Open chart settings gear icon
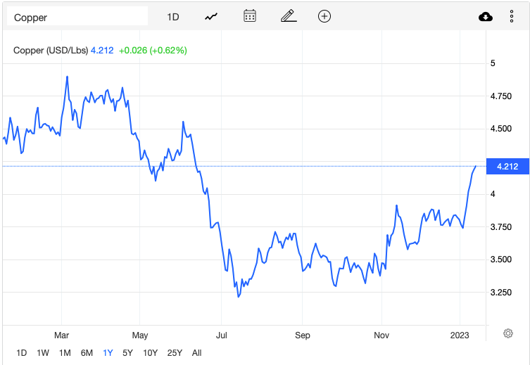Viewport: 530px width, 365px height. [x=508, y=333]
